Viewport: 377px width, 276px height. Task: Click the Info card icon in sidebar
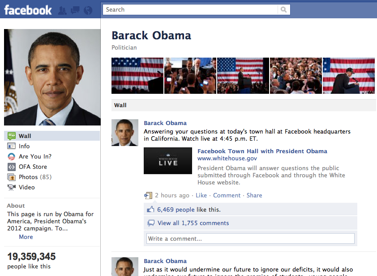tap(12, 146)
